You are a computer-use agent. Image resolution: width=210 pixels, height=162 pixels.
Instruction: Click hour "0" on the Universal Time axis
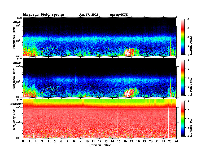point(23,141)
